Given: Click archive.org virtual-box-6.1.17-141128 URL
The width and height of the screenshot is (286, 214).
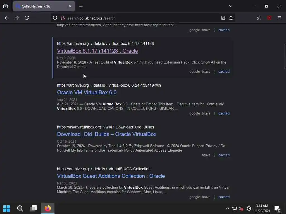Looking at the screenshot, I should click(x=105, y=44).
